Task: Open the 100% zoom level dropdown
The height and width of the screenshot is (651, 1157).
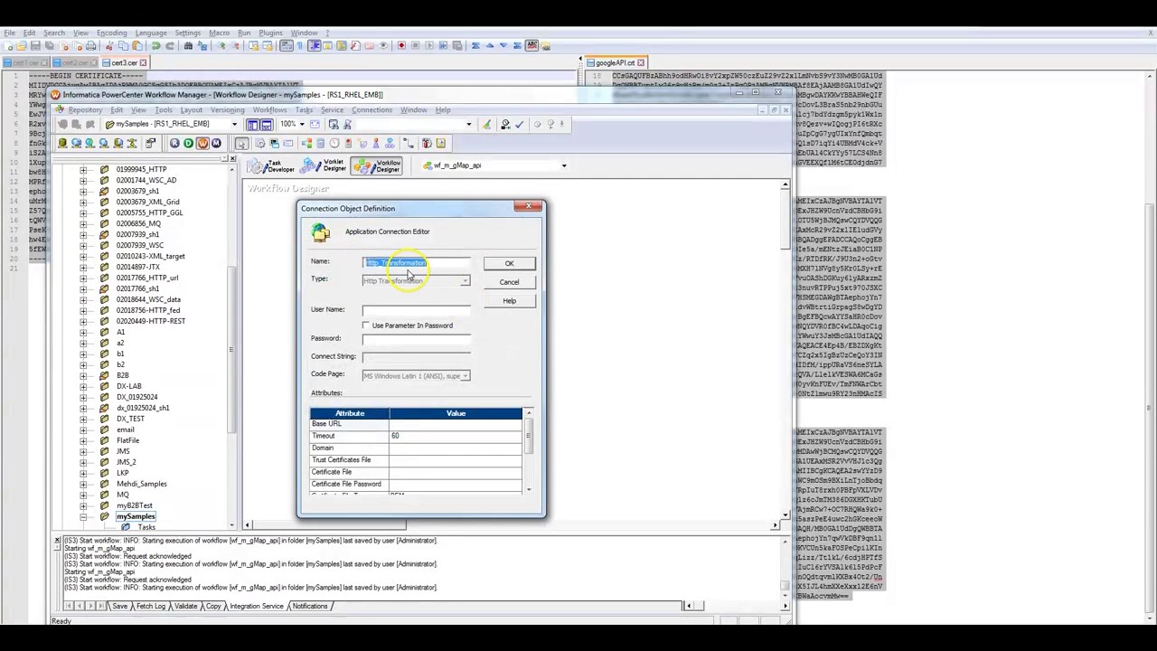Action: (302, 124)
